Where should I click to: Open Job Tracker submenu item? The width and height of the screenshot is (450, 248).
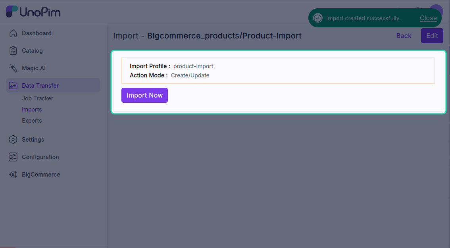37,98
